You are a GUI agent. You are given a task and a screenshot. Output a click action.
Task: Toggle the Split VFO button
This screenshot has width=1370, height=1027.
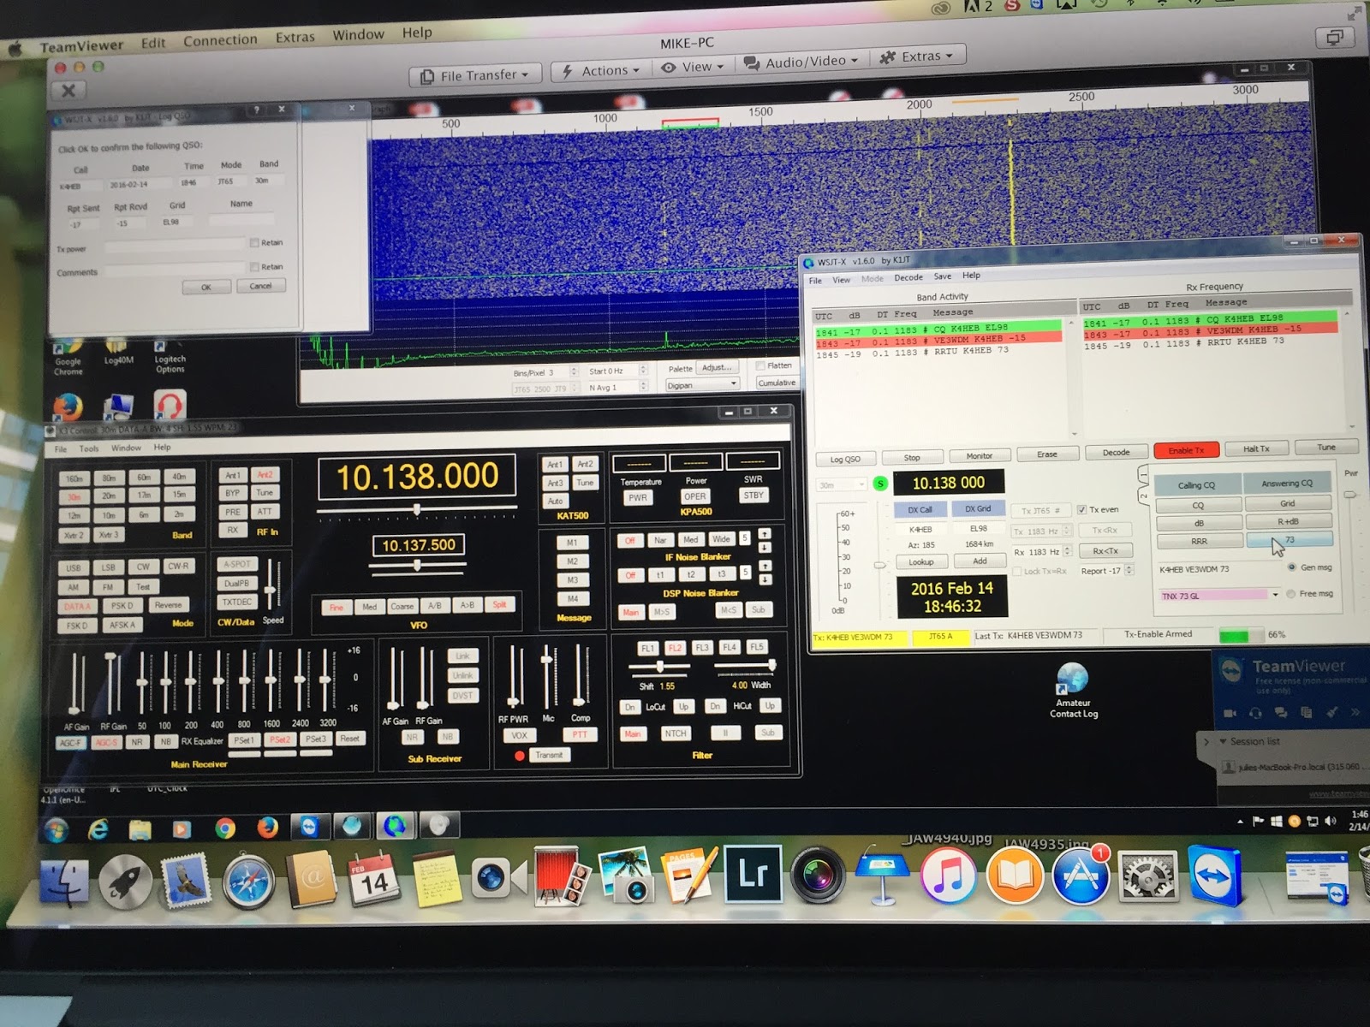(x=499, y=605)
